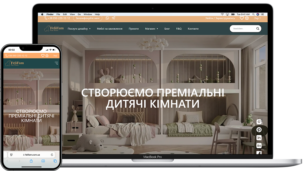Open the Behance icon on laptop site
This screenshot has height=171, width=306.
point(259,146)
